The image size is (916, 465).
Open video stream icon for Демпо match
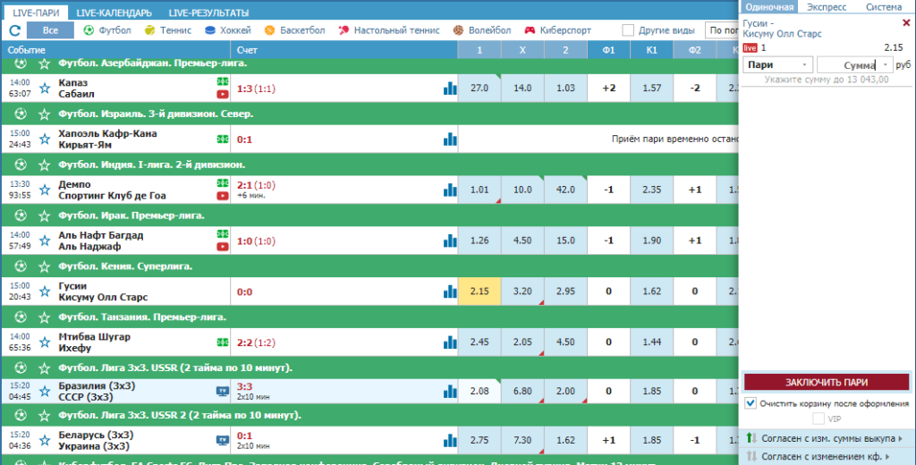[x=223, y=196]
